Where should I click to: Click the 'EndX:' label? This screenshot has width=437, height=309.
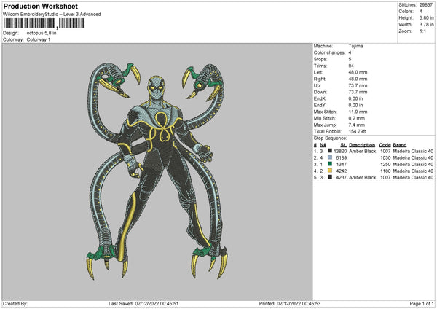[x=320, y=98]
